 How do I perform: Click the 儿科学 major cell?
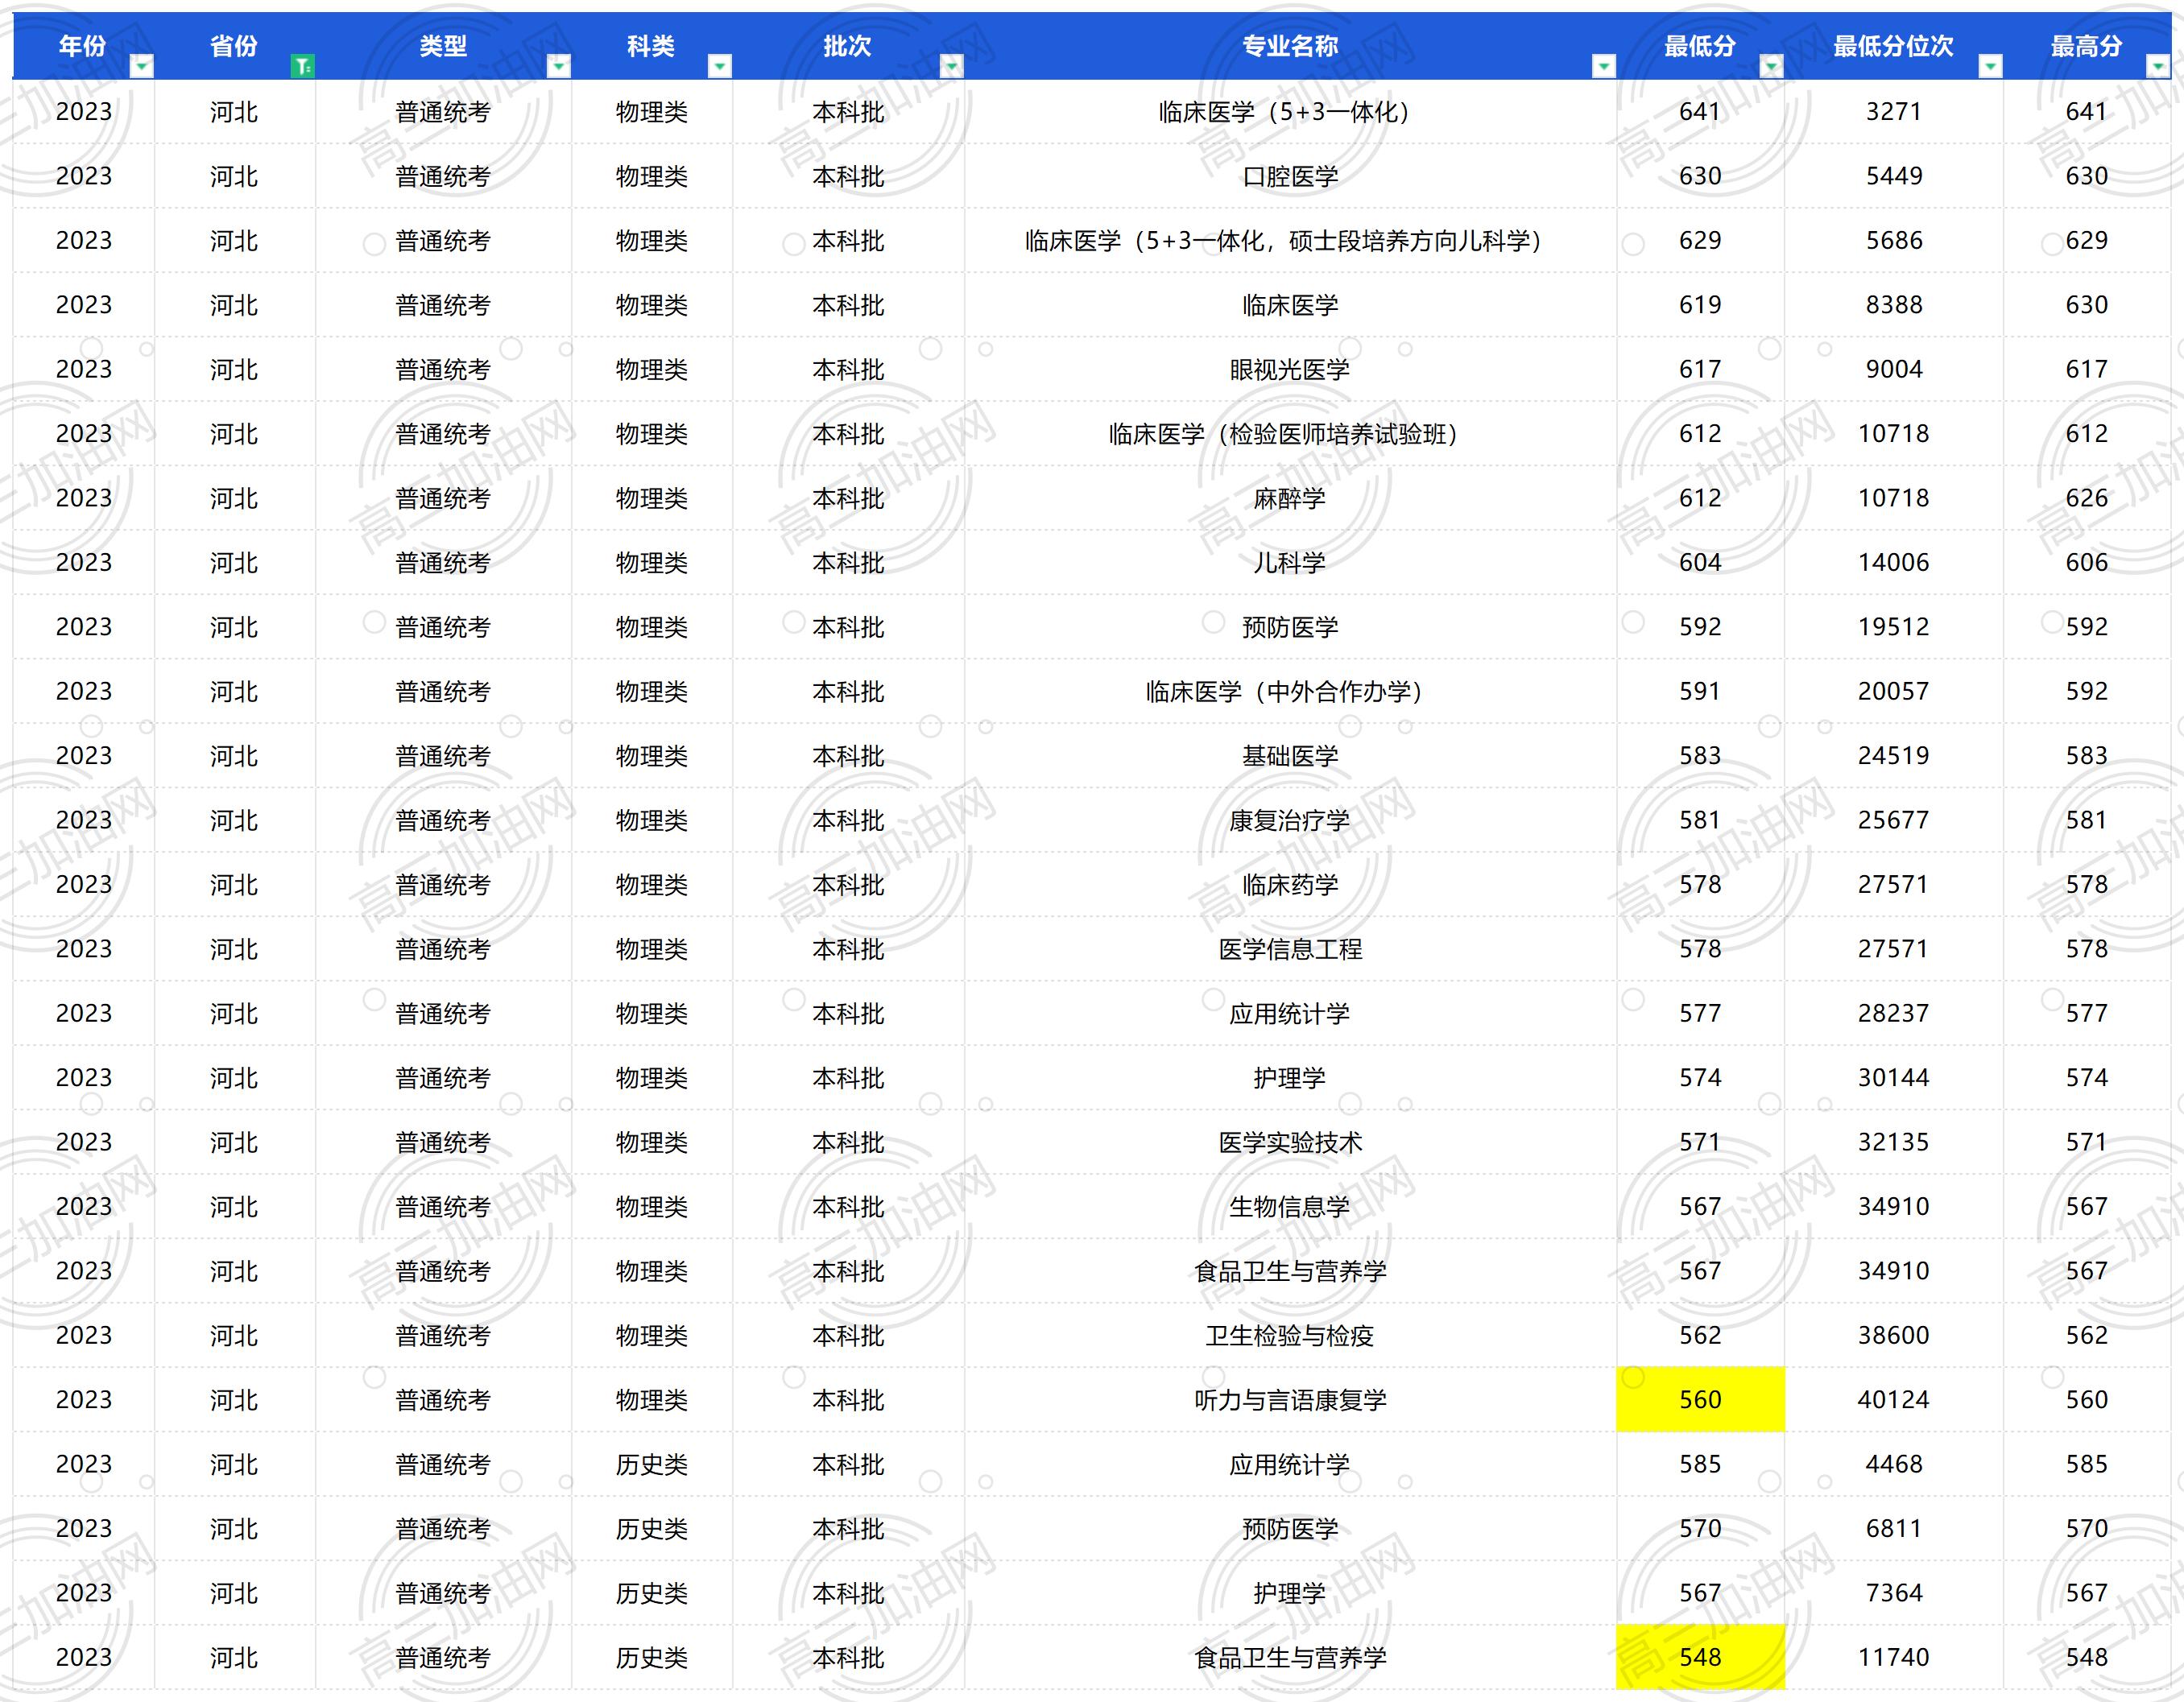click(x=1290, y=563)
